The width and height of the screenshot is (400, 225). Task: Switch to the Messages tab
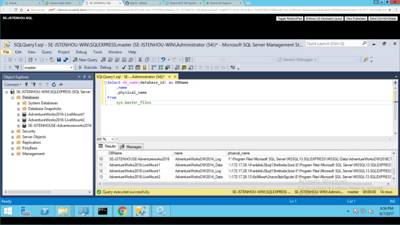click(131, 146)
